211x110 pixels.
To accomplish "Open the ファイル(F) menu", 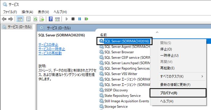I will pyautogui.click(x=10, y=12).
